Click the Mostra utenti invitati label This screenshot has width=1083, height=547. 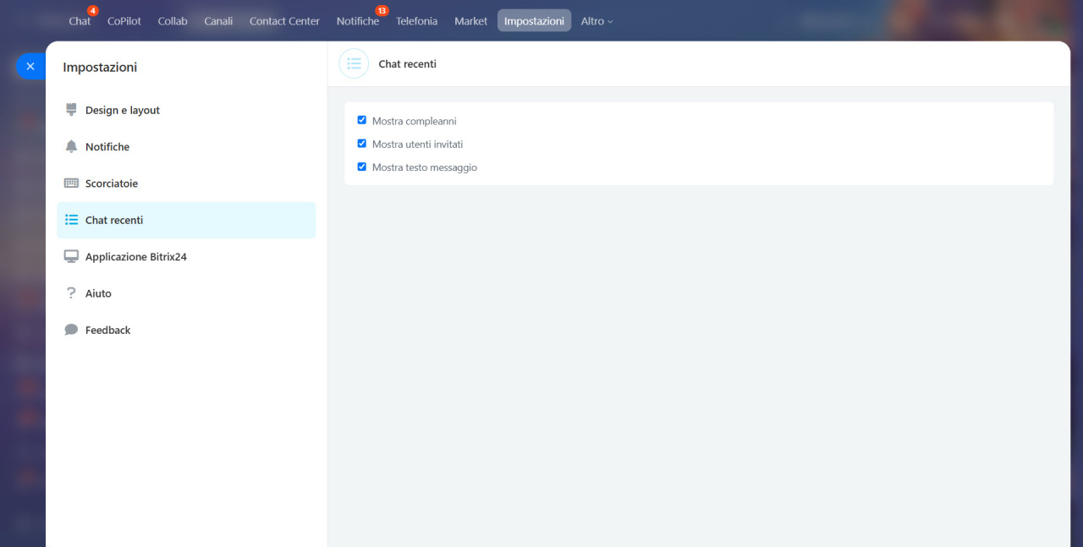417,145
